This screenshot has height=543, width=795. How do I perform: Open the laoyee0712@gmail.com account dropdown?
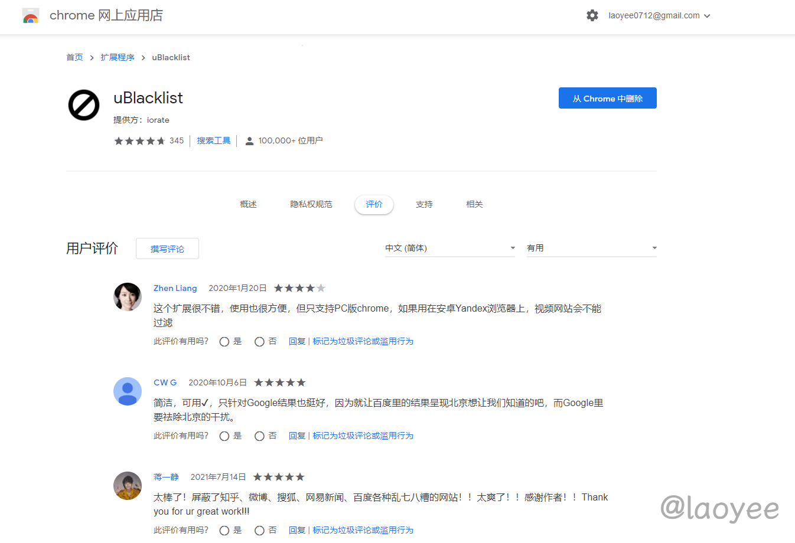pos(659,16)
